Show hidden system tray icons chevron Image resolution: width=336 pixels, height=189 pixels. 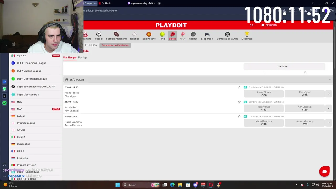coord(296,185)
